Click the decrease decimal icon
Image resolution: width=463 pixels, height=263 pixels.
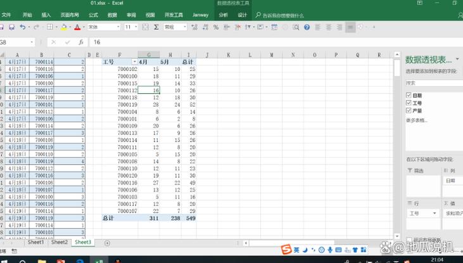click(205, 27)
